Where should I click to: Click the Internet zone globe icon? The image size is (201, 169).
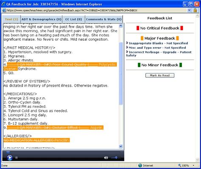(140, 165)
